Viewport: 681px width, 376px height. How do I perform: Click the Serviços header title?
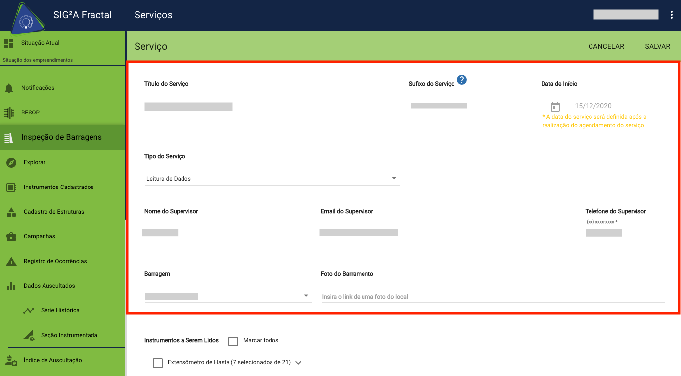click(x=153, y=15)
